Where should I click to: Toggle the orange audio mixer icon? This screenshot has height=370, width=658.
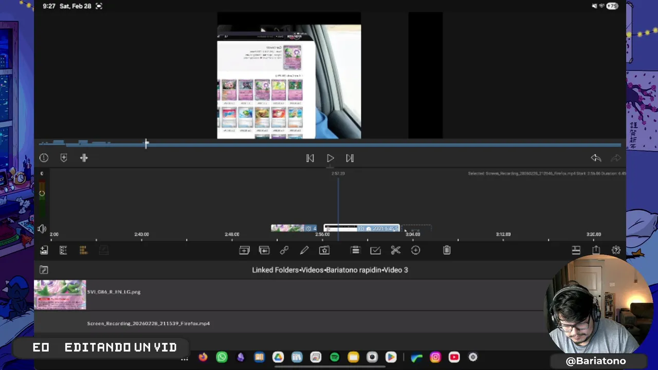pos(83,250)
